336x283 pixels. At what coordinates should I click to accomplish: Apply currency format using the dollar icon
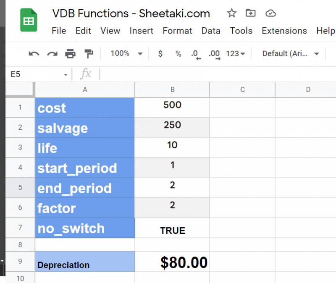pyautogui.click(x=160, y=54)
